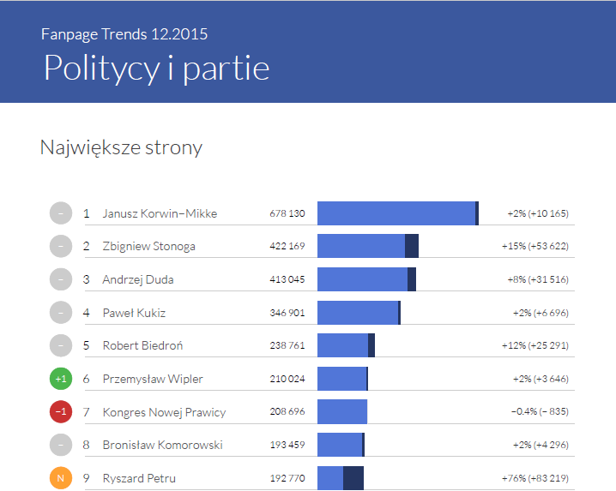Click the −0.4% (−835) change value
The image size is (616, 491).
[x=540, y=412]
